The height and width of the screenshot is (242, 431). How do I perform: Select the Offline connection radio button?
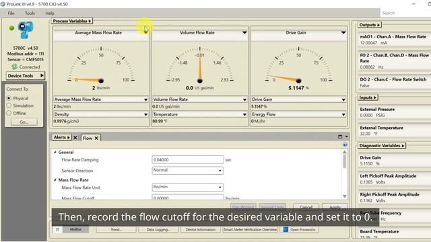[9, 113]
